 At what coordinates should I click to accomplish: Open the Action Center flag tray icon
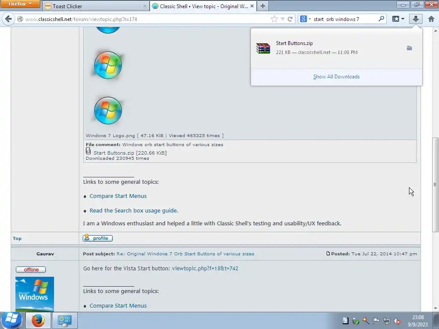point(376,321)
